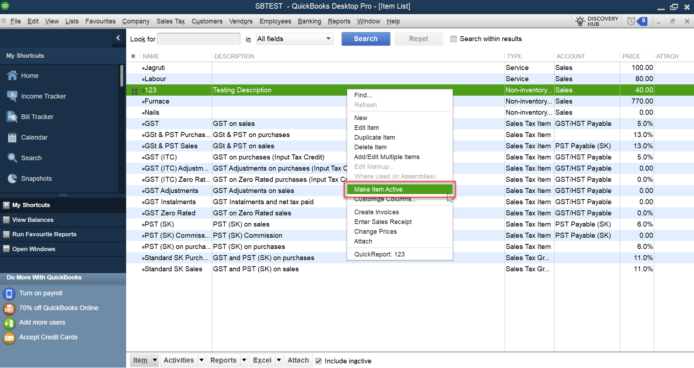Image resolution: width=694 pixels, height=368 pixels.
Task: Click the Item button at the bottom
Action: click(x=140, y=360)
